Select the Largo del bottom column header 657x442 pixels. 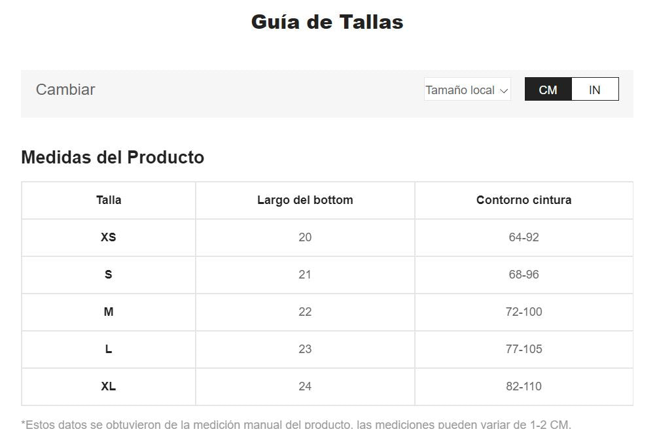305,200
